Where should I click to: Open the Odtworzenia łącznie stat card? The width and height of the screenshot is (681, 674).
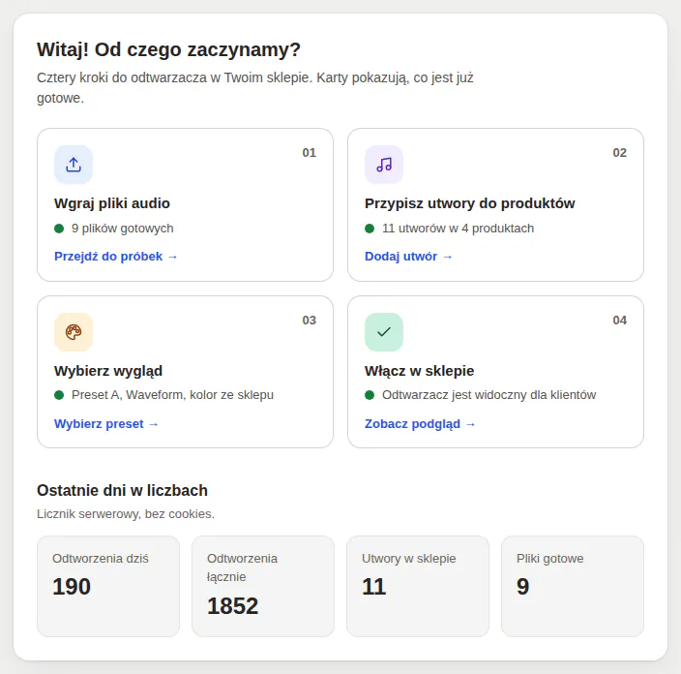263,586
